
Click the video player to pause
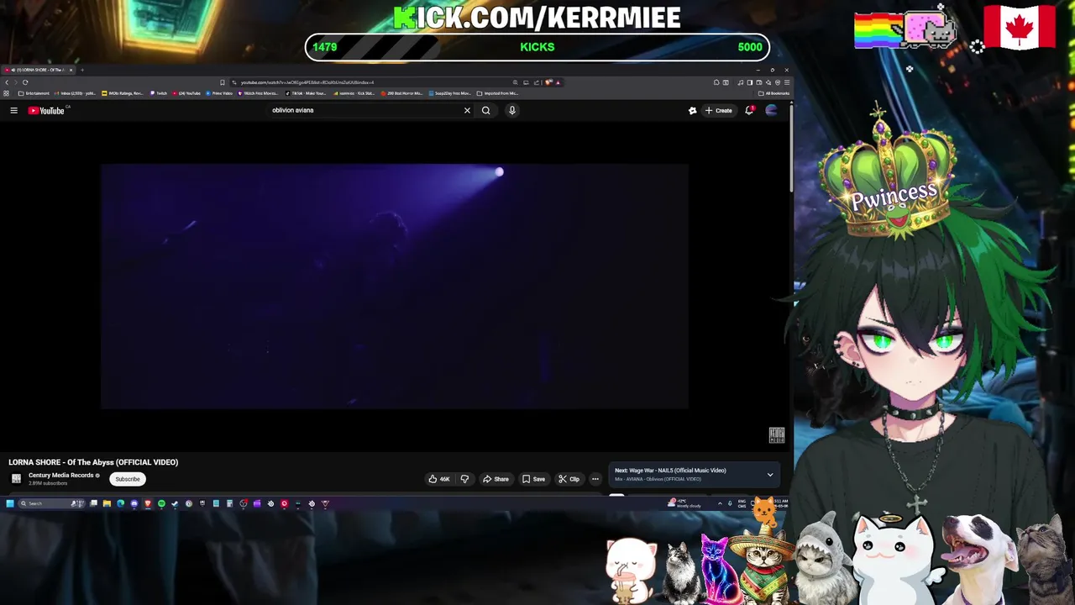coord(395,286)
